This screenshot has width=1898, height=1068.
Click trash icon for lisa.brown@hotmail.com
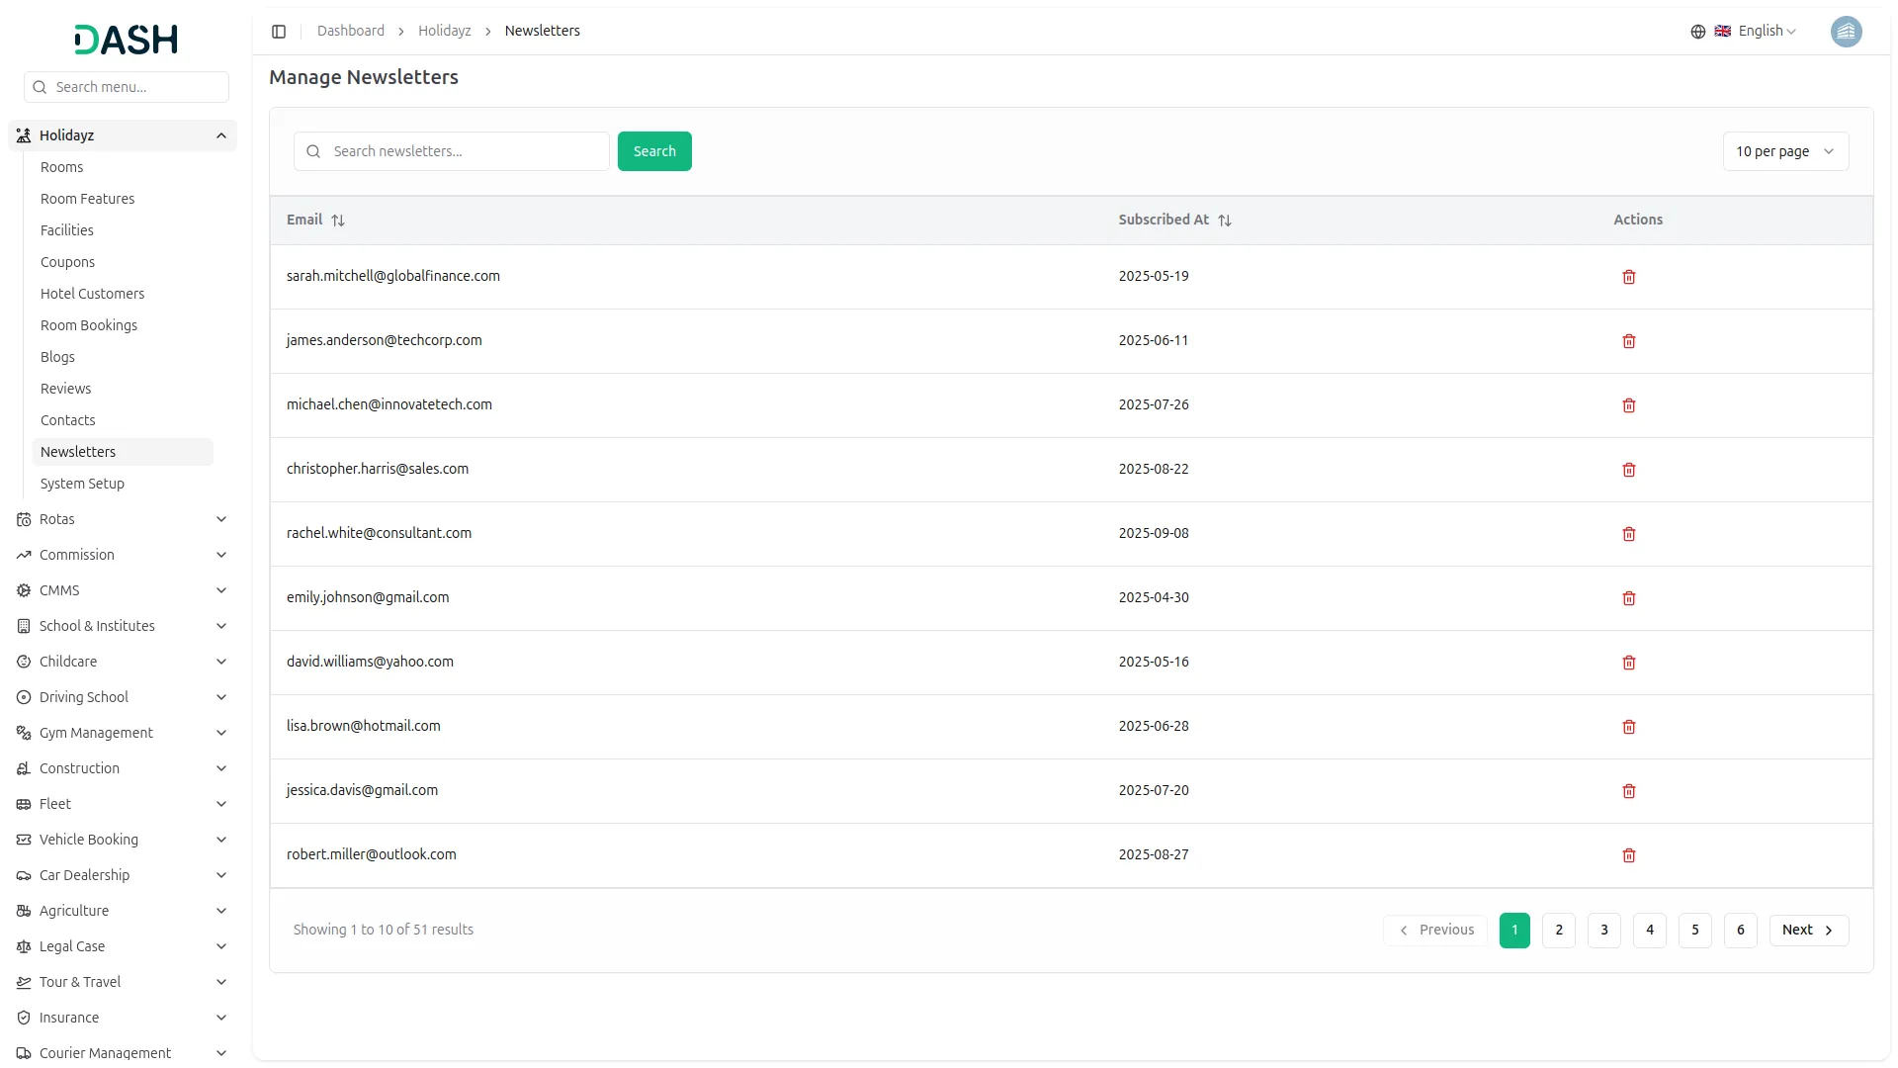point(1628,727)
